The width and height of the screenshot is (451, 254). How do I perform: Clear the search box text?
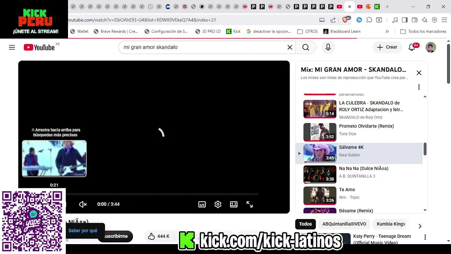click(290, 47)
